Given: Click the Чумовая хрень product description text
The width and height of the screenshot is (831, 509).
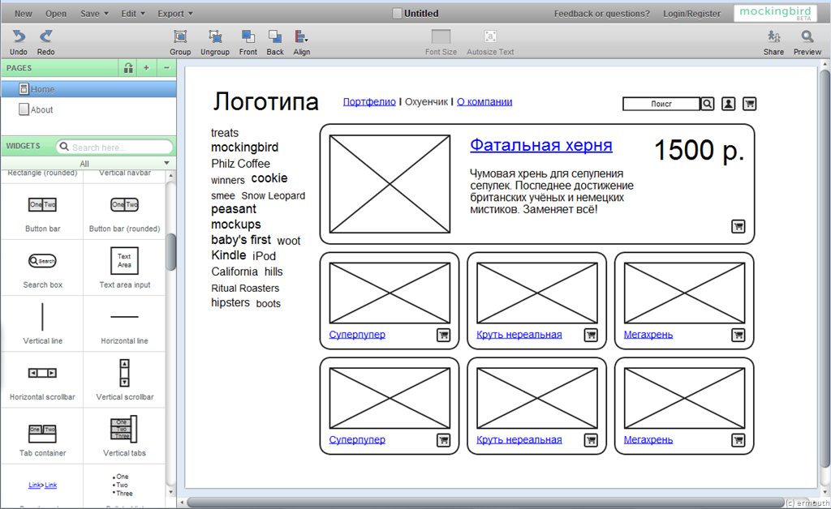Looking at the screenshot, I should (552, 191).
